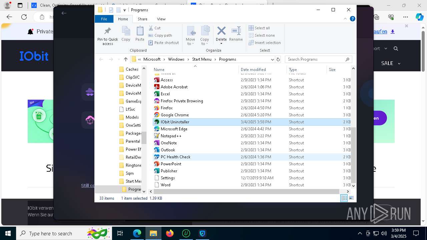
Task: Open the Recent locations dropdown arrow
Action: point(118,59)
